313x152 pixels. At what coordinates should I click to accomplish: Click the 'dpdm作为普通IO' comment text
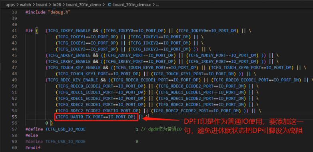coord(165,129)
